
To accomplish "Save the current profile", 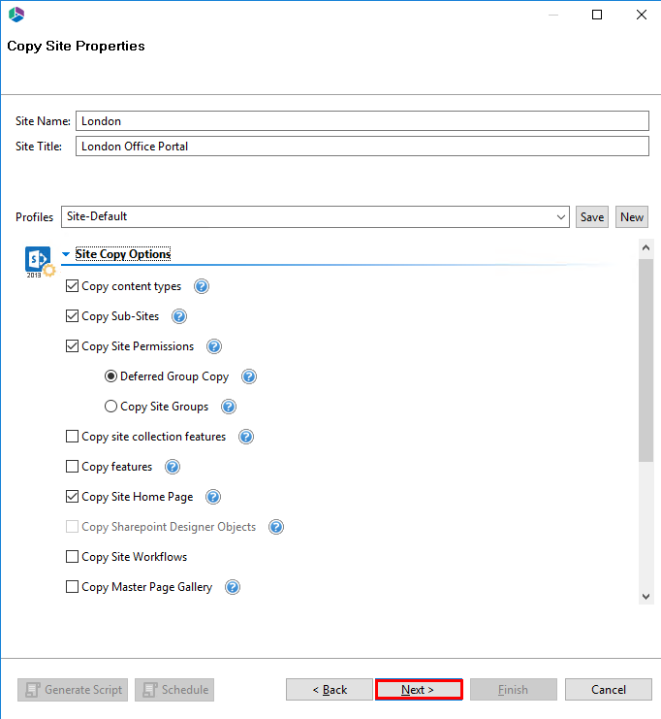I will coord(592,217).
